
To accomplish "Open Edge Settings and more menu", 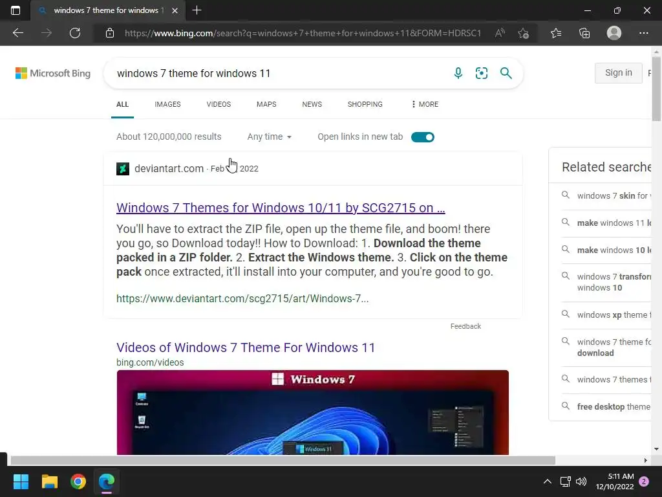I will coord(643,33).
